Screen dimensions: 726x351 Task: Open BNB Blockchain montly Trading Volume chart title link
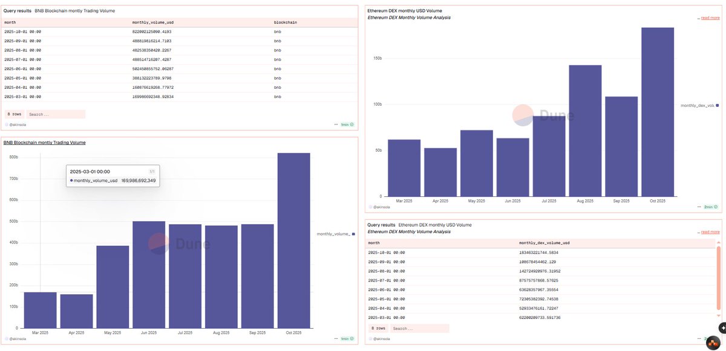pos(45,143)
